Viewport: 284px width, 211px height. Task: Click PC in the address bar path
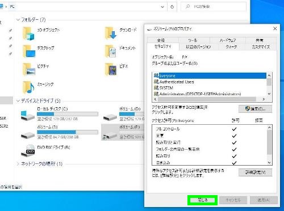(x=12, y=7)
